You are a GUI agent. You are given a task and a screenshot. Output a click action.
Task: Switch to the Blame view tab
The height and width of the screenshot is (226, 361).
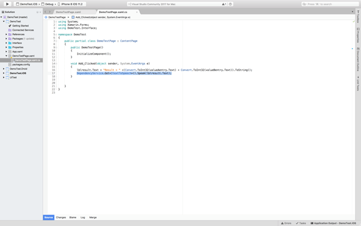click(x=73, y=218)
